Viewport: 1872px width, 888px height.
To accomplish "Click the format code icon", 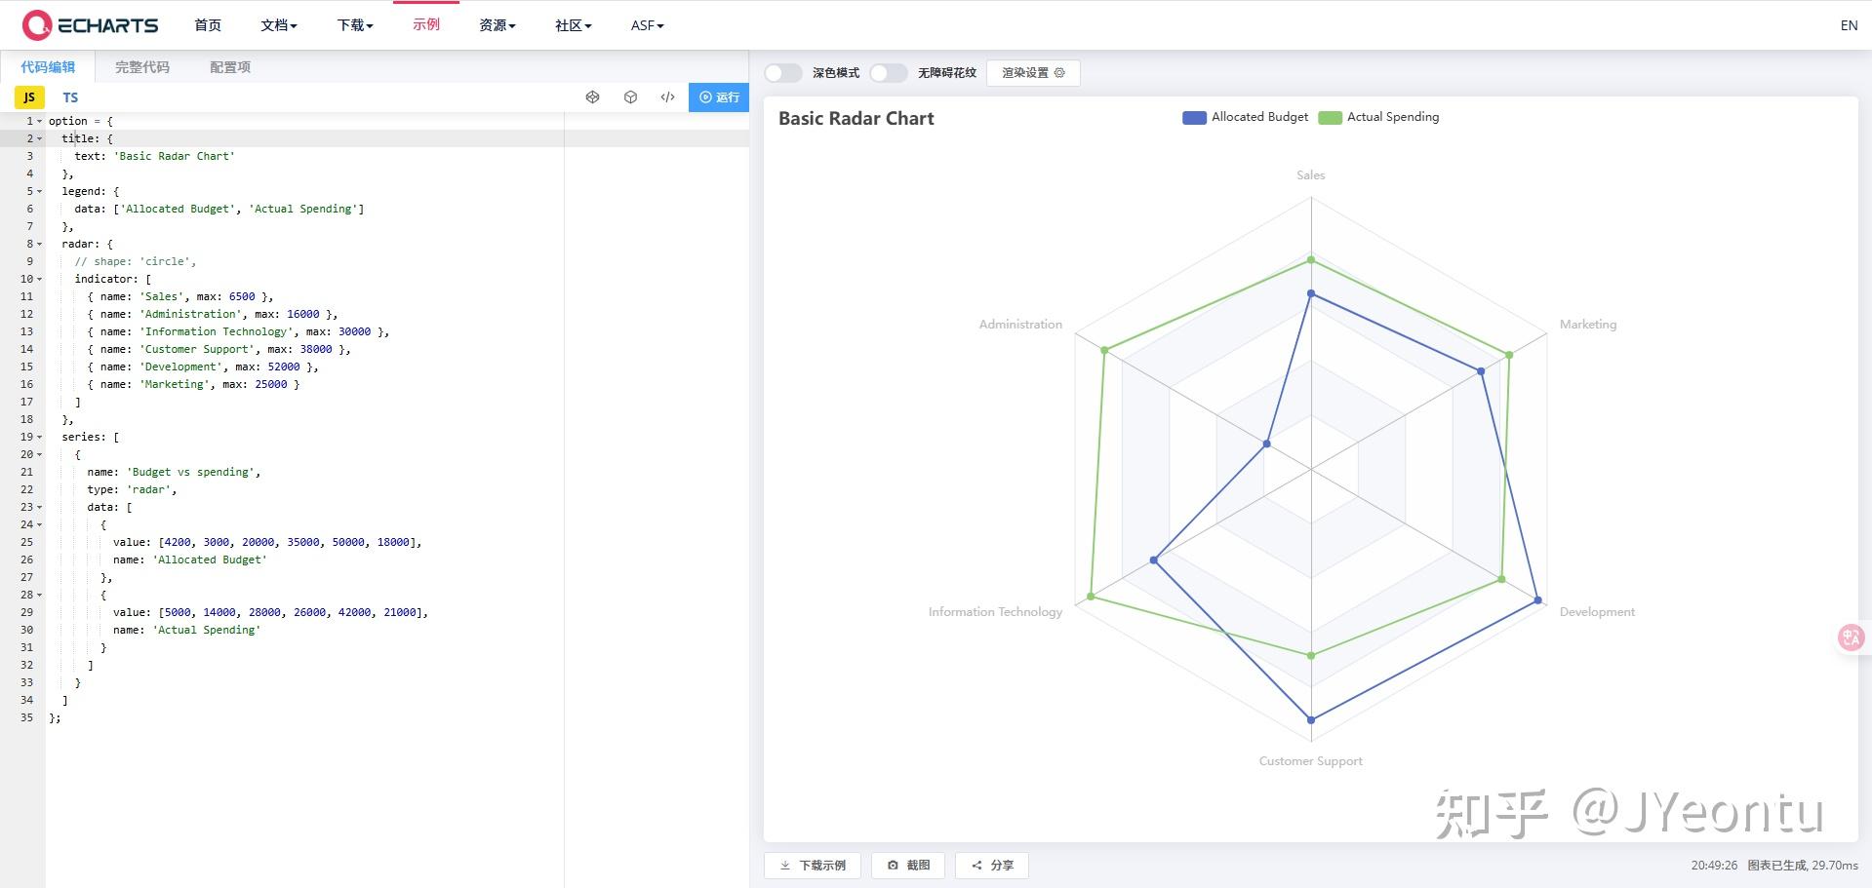I will click(x=667, y=97).
